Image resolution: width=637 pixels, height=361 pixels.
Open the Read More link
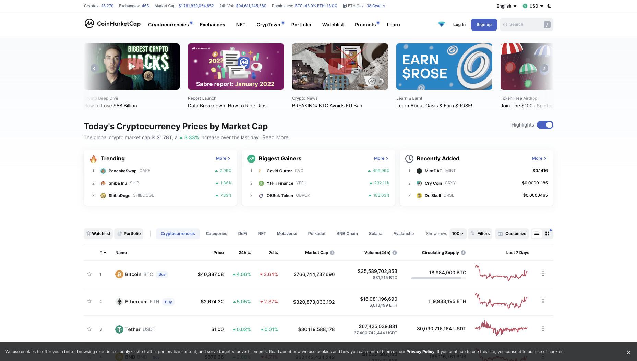point(275,137)
